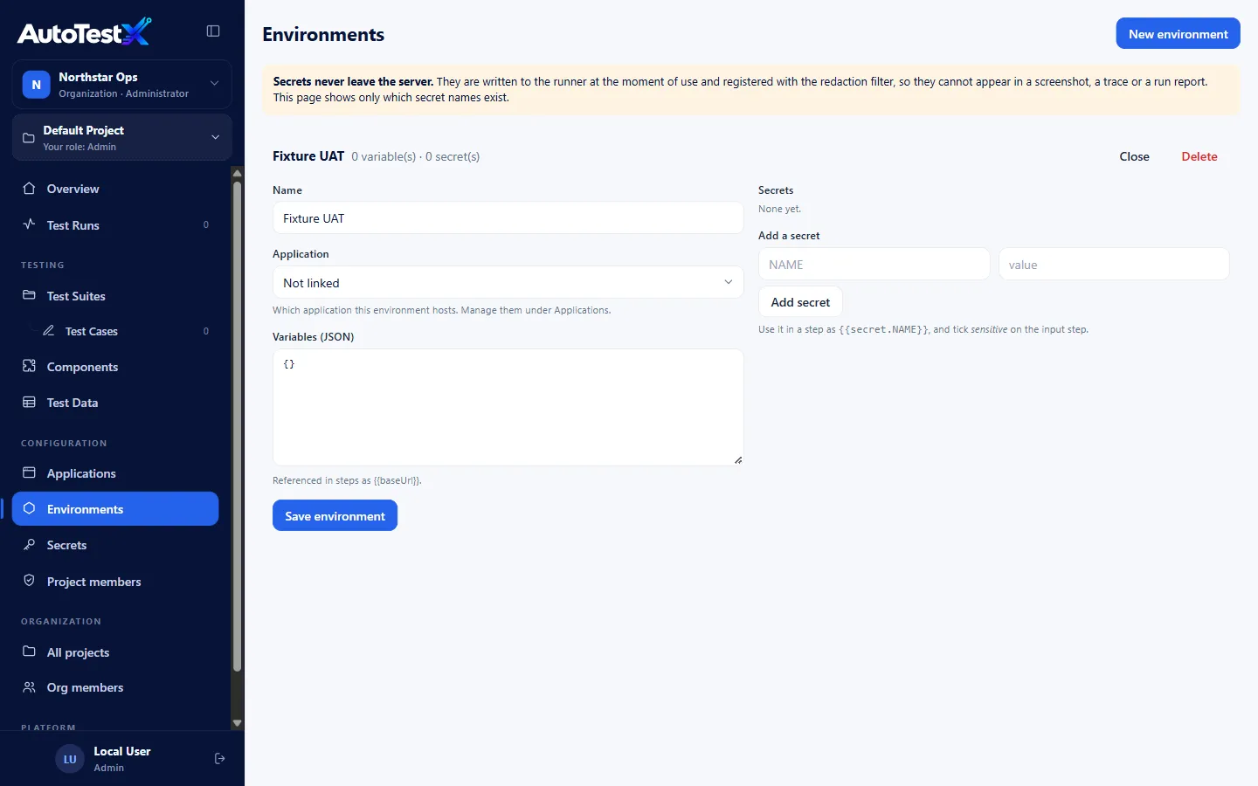Image resolution: width=1258 pixels, height=786 pixels.
Task: Go to Test Suites
Action: click(x=115, y=296)
